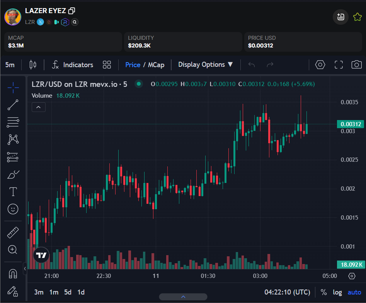
Task: Select the crosshair cursor tool
Action: pyautogui.click(x=13, y=88)
